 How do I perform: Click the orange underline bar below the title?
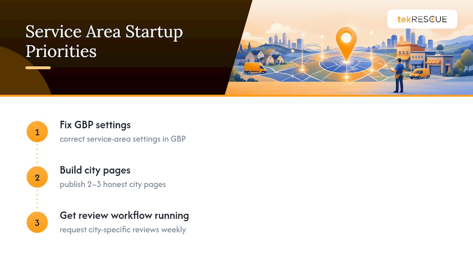[38, 68]
